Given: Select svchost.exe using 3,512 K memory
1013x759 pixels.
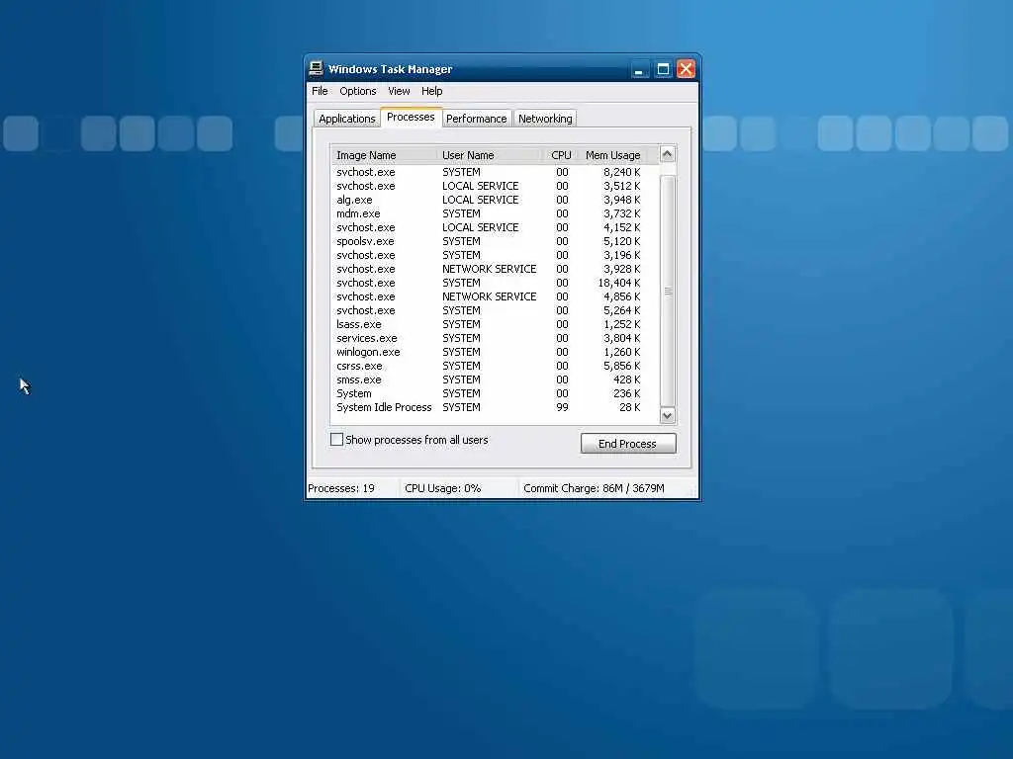Looking at the screenshot, I should 489,186.
